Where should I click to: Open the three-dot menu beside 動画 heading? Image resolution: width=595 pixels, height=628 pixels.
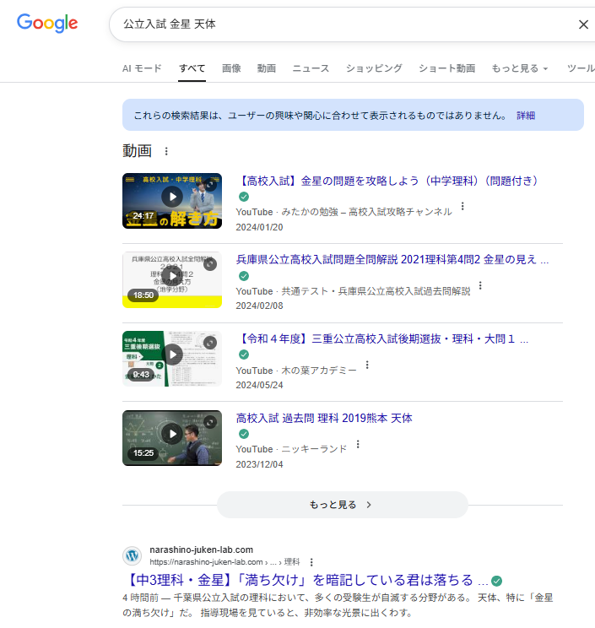click(165, 151)
